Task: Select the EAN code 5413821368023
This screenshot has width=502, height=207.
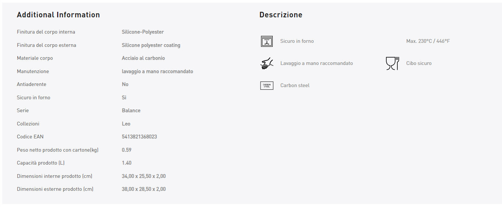Action: (139, 137)
